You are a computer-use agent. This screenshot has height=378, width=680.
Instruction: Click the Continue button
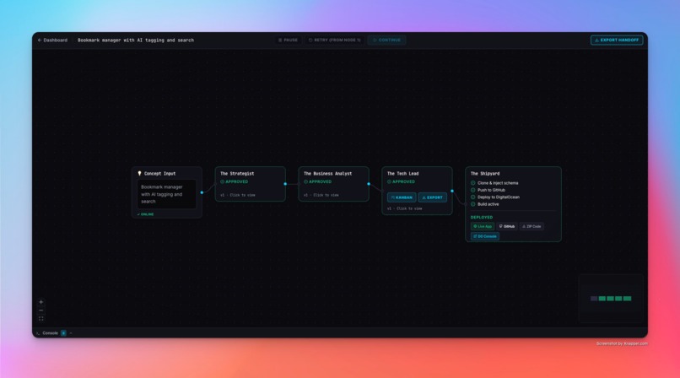pos(387,40)
